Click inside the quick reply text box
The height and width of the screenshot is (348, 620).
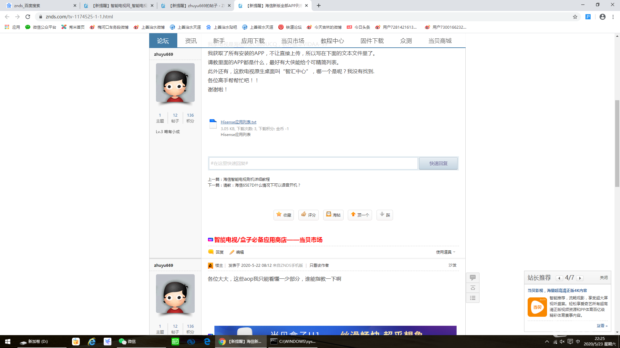coord(313,163)
